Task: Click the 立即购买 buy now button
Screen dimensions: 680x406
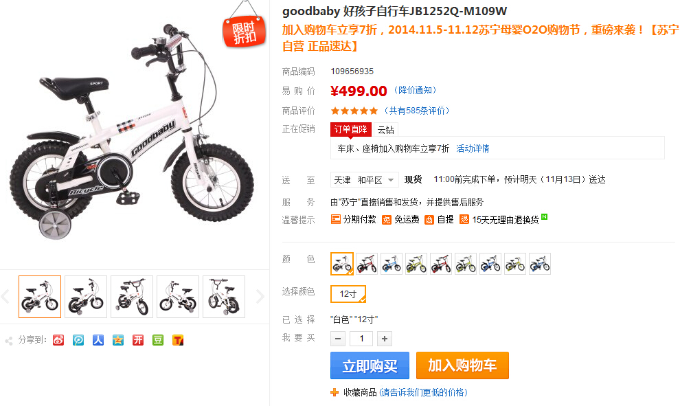Action: click(370, 365)
